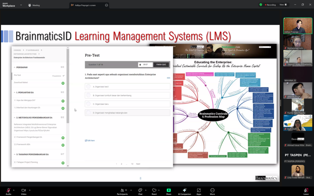Open the Participants panel
314x196 pixels.
pyautogui.click(x=122, y=190)
